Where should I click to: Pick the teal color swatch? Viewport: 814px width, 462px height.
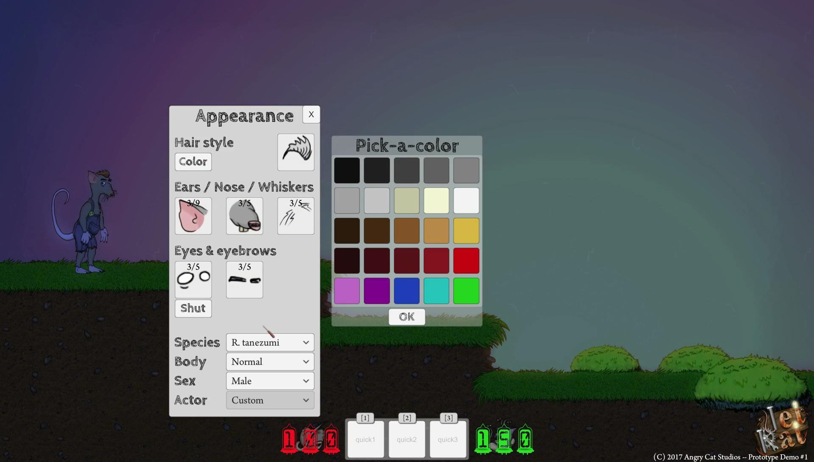click(436, 291)
